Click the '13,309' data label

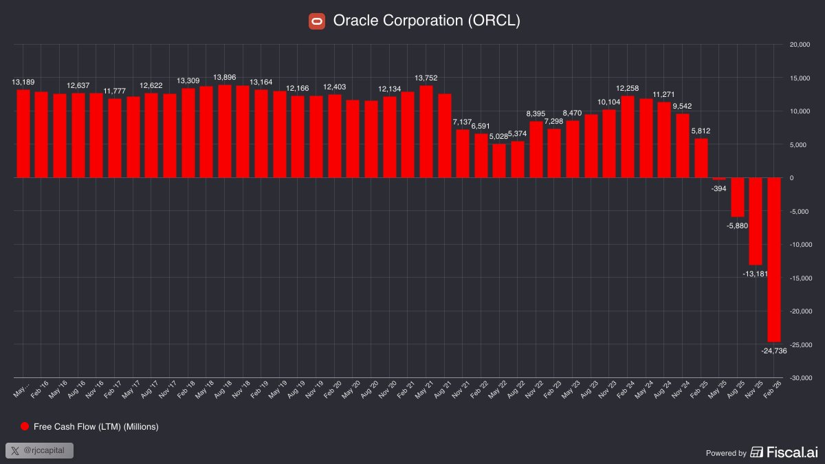pyautogui.click(x=188, y=81)
